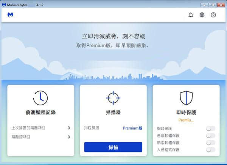Open settings via the gear icon

click(x=202, y=15)
